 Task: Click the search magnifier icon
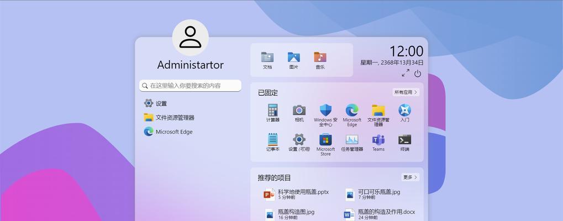145,86
